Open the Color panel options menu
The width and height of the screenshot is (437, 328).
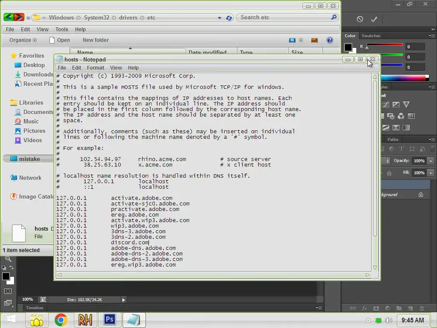tap(432, 36)
